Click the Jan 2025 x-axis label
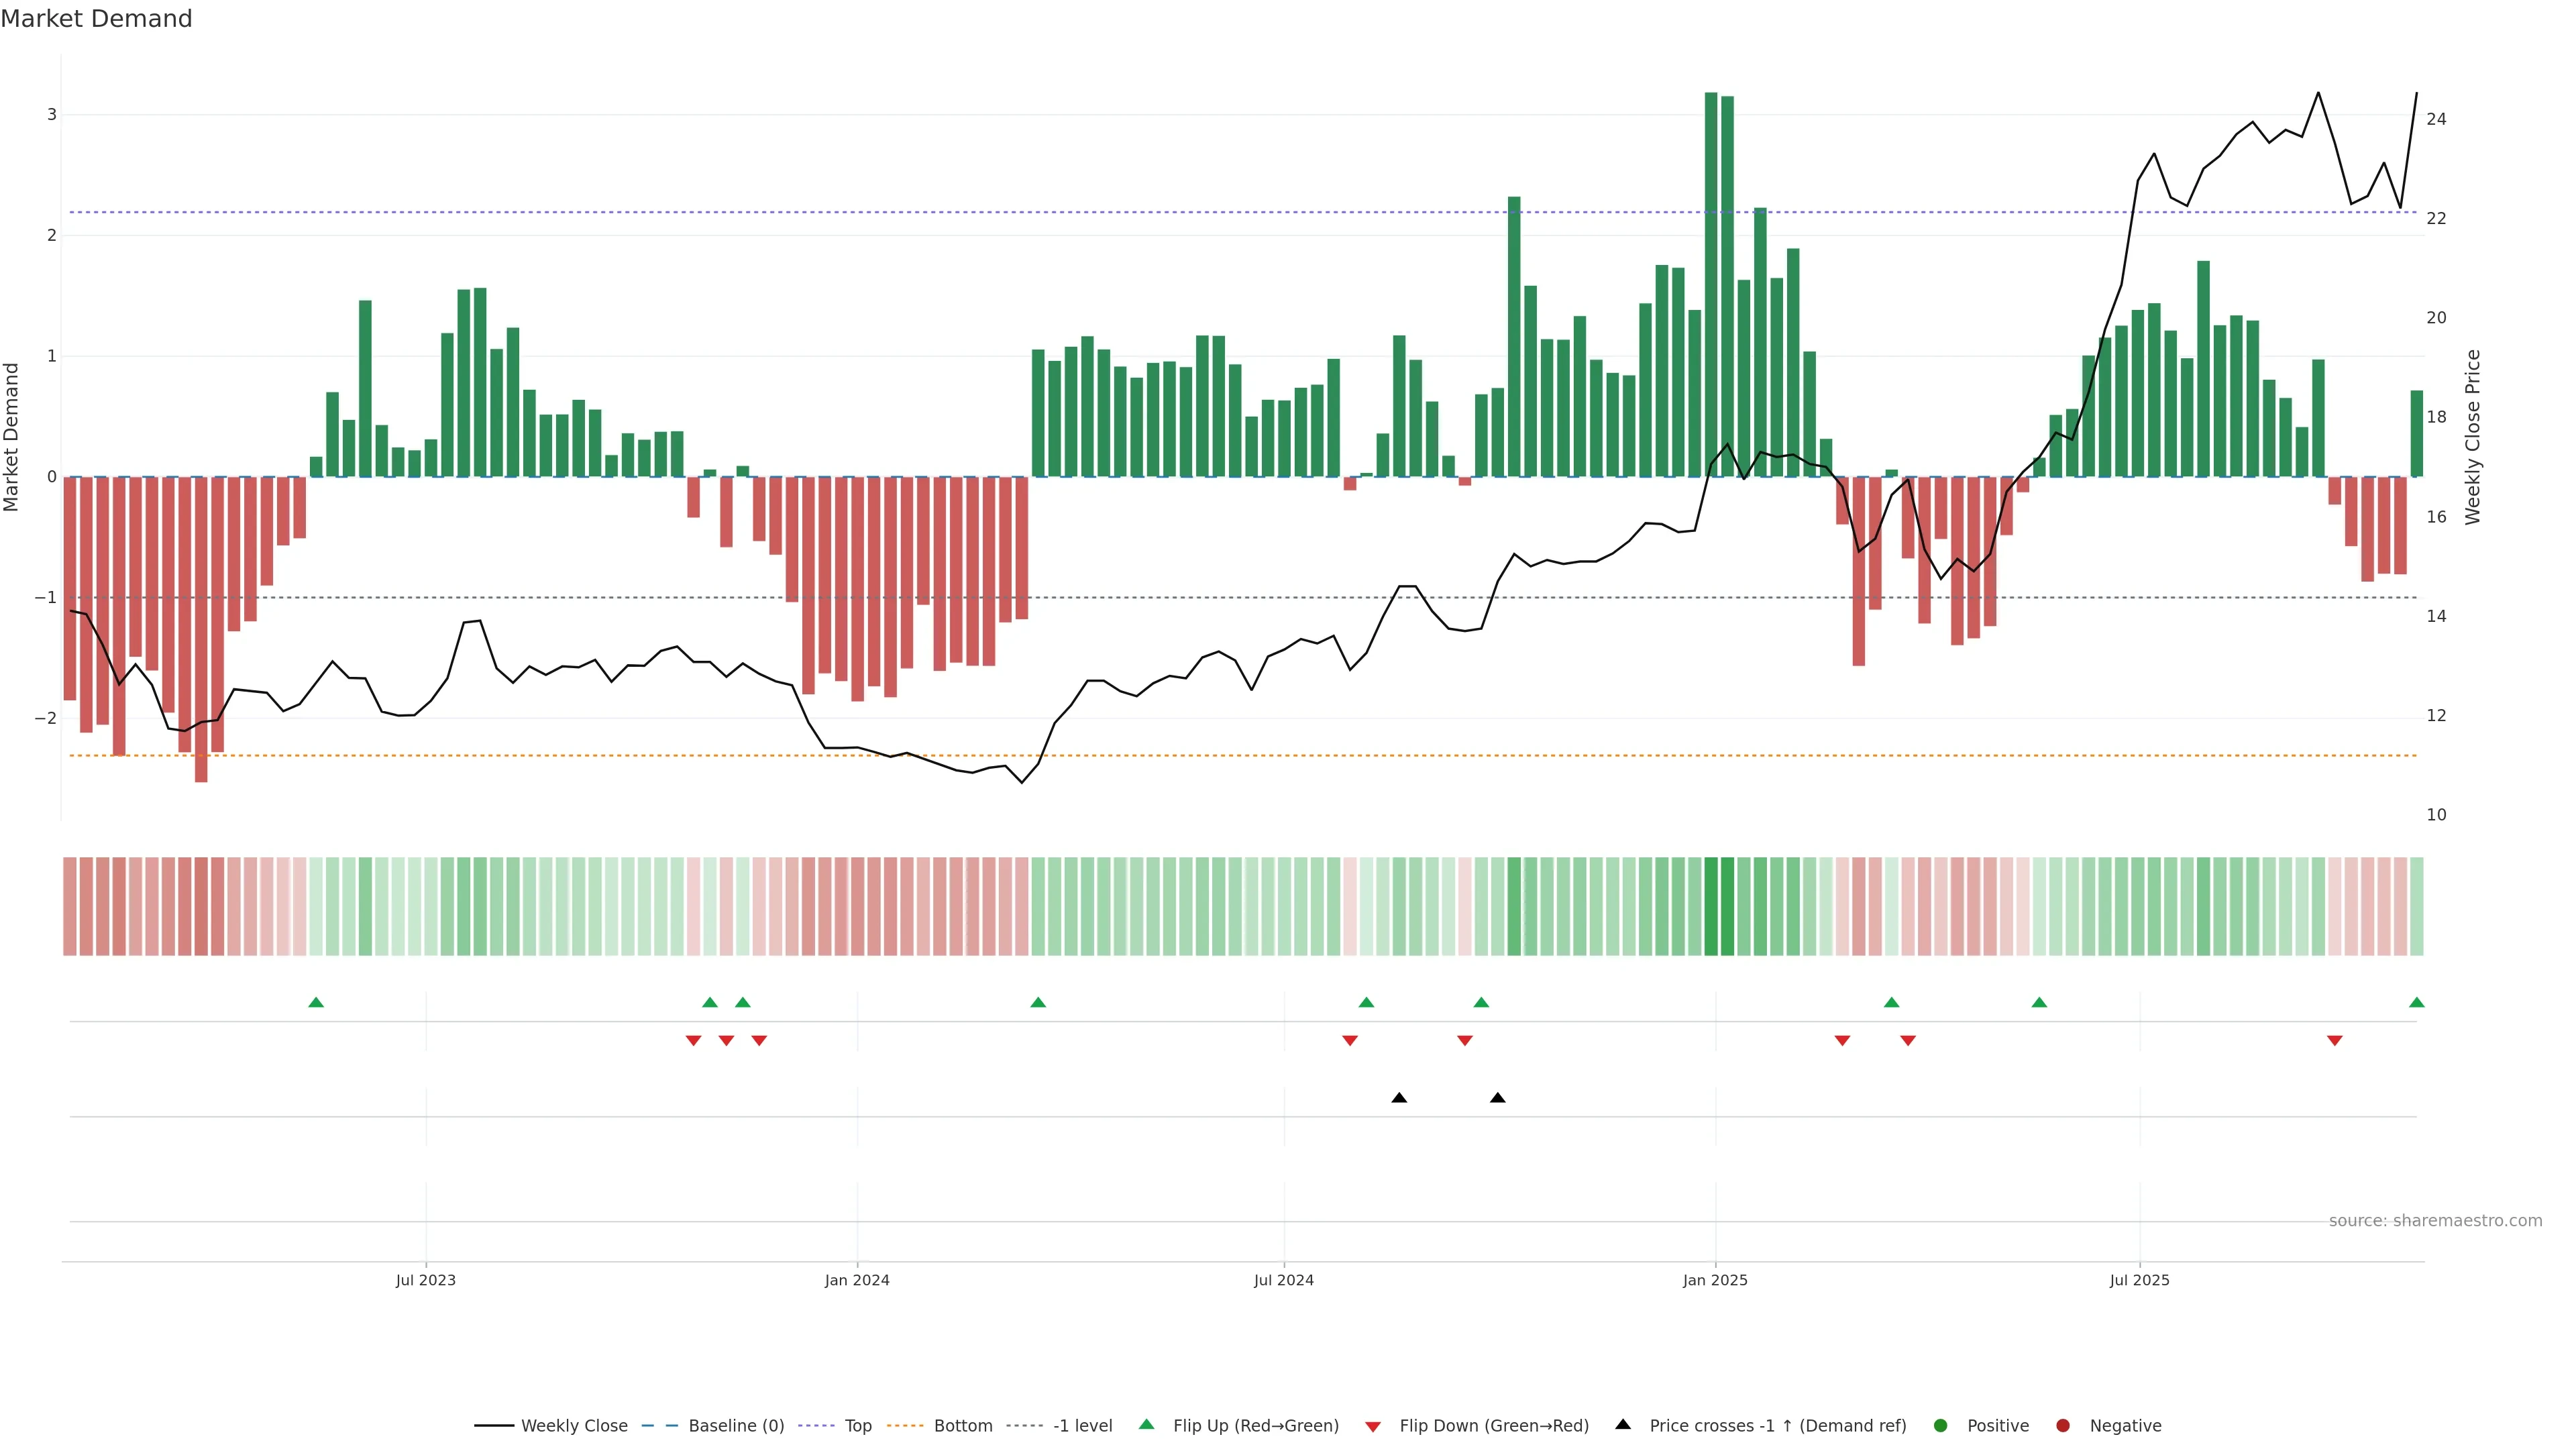 coord(1715,1280)
